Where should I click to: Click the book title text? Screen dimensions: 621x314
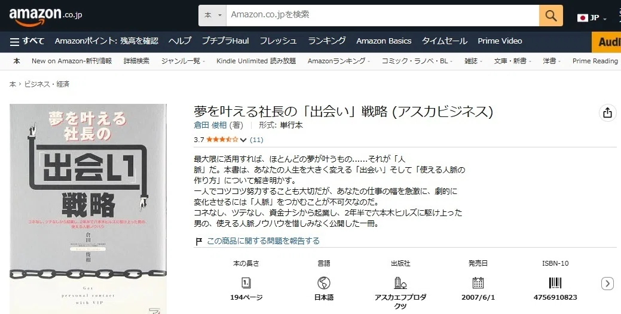click(343, 112)
